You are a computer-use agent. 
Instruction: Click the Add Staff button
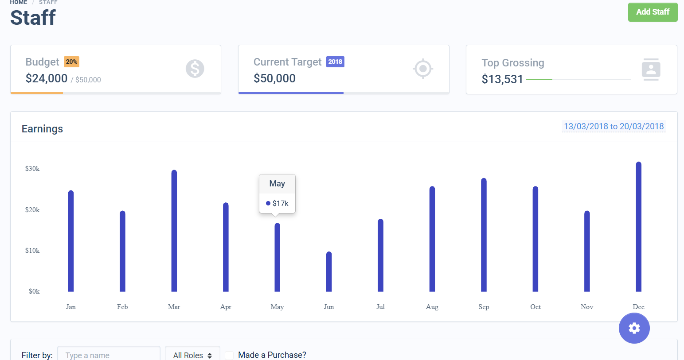coord(653,12)
